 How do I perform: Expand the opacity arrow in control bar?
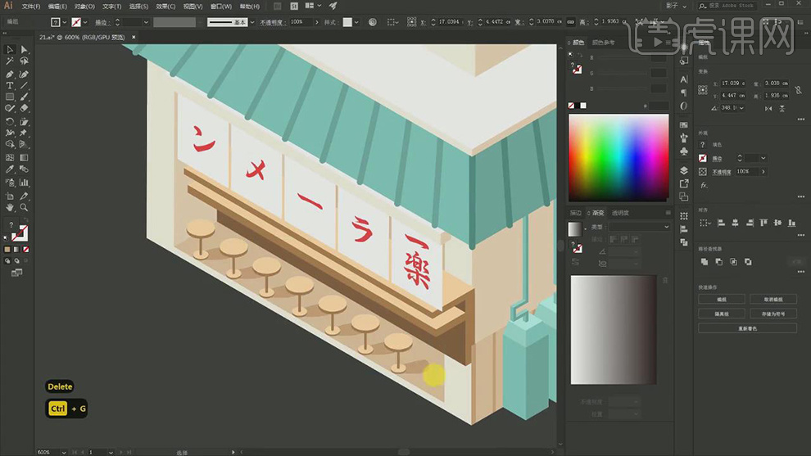(x=317, y=22)
